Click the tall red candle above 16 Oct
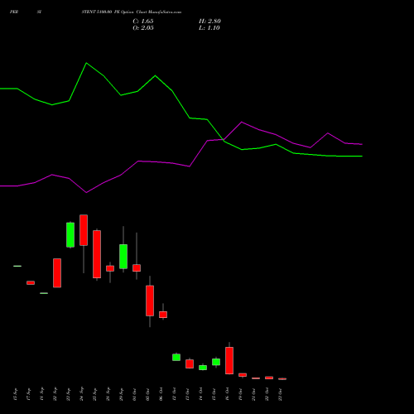Viewport: 414px width, 414px height. (x=229, y=360)
